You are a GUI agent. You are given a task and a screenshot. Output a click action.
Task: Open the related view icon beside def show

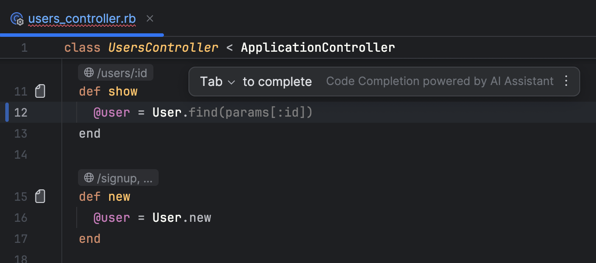click(x=40, y=91)
